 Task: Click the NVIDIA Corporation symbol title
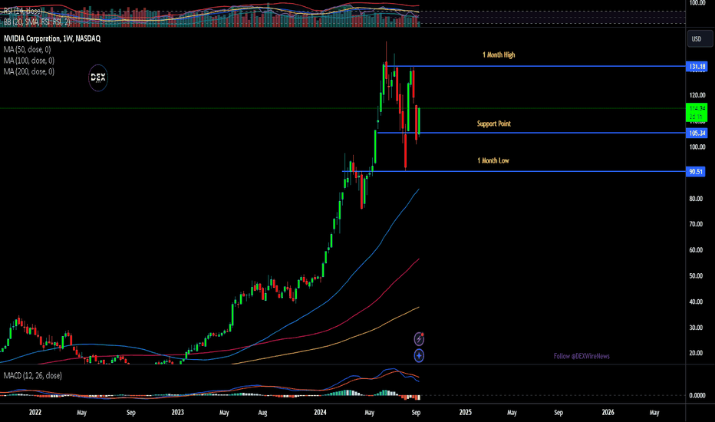[x=52, y=39]
